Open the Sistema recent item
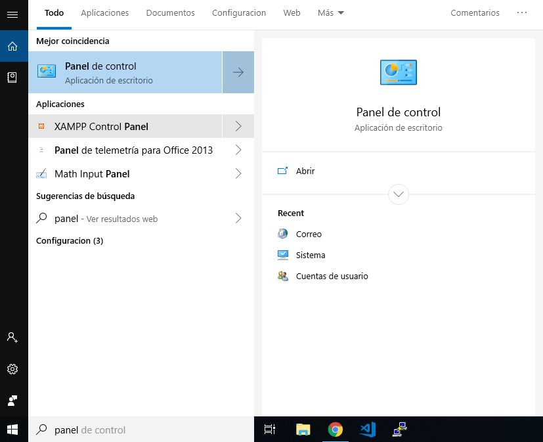This screenshot has width=543, height=442. coord(310,255)
